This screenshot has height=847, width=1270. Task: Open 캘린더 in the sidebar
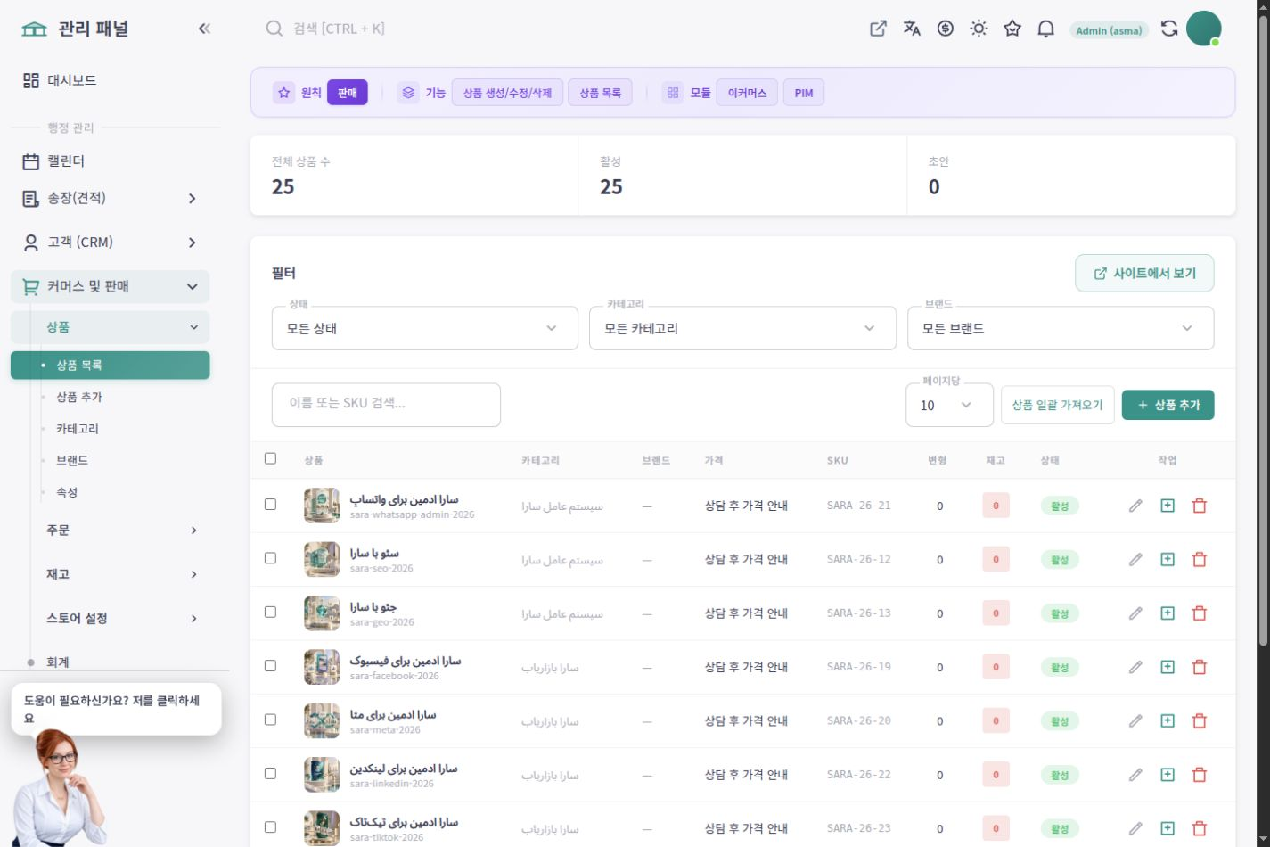[x=111, y=161]
